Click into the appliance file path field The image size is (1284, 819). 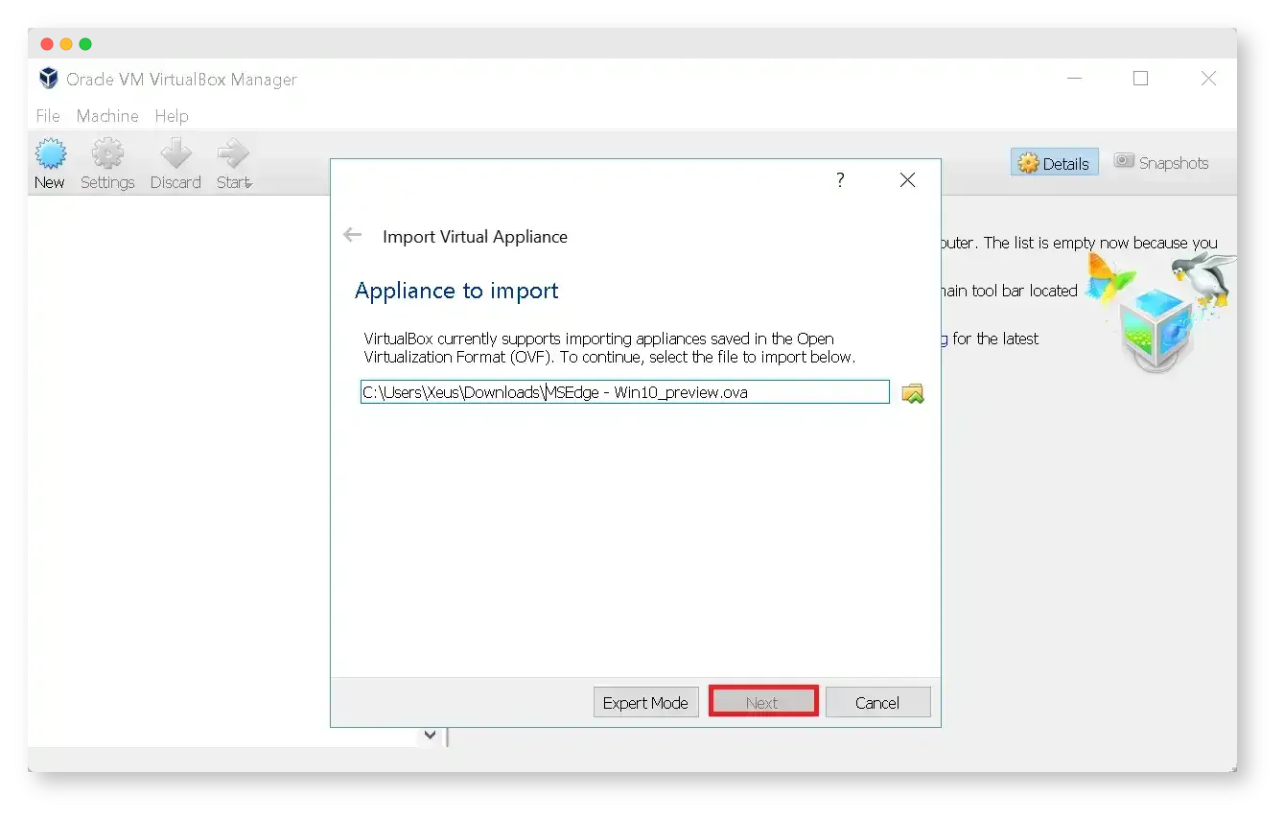point(625,392)
